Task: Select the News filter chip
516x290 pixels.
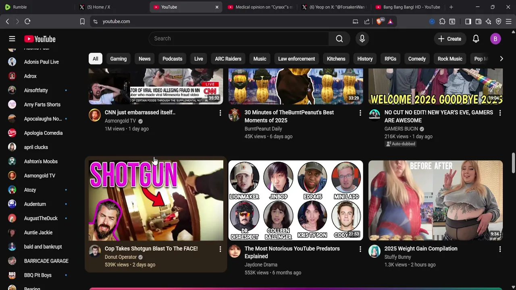Action: coord(144,59)
